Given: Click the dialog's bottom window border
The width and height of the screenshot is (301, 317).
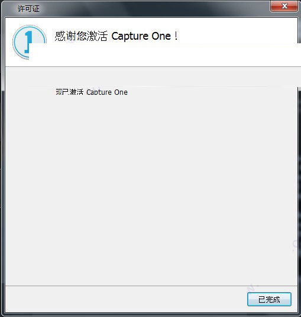Looking at the screenshot, I should click(x=150, y=315).
